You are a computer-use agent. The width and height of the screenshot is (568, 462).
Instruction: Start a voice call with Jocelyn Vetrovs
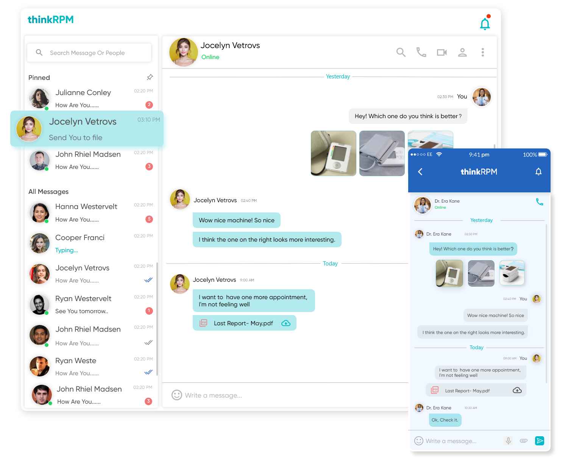pyautogui.click(x=421, y=52)
